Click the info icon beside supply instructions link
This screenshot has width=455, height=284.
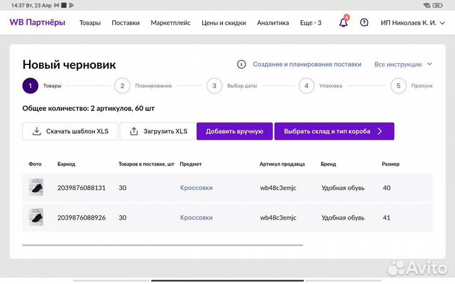pyautogui.click(x=241, y=64)
